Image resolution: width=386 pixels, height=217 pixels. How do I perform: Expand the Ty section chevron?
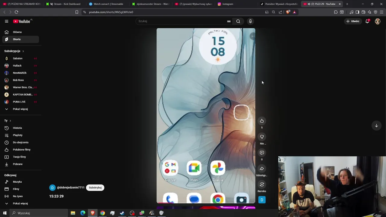coord(10,121)
